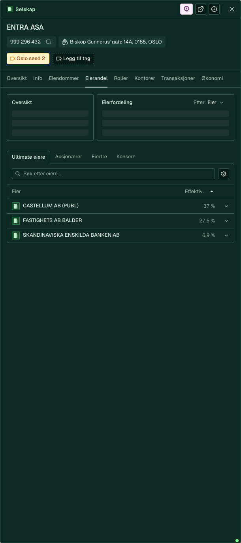Expand the FASTIGHETS AB BALDER row
241x543 pixels.
click(x=226, y=221)
